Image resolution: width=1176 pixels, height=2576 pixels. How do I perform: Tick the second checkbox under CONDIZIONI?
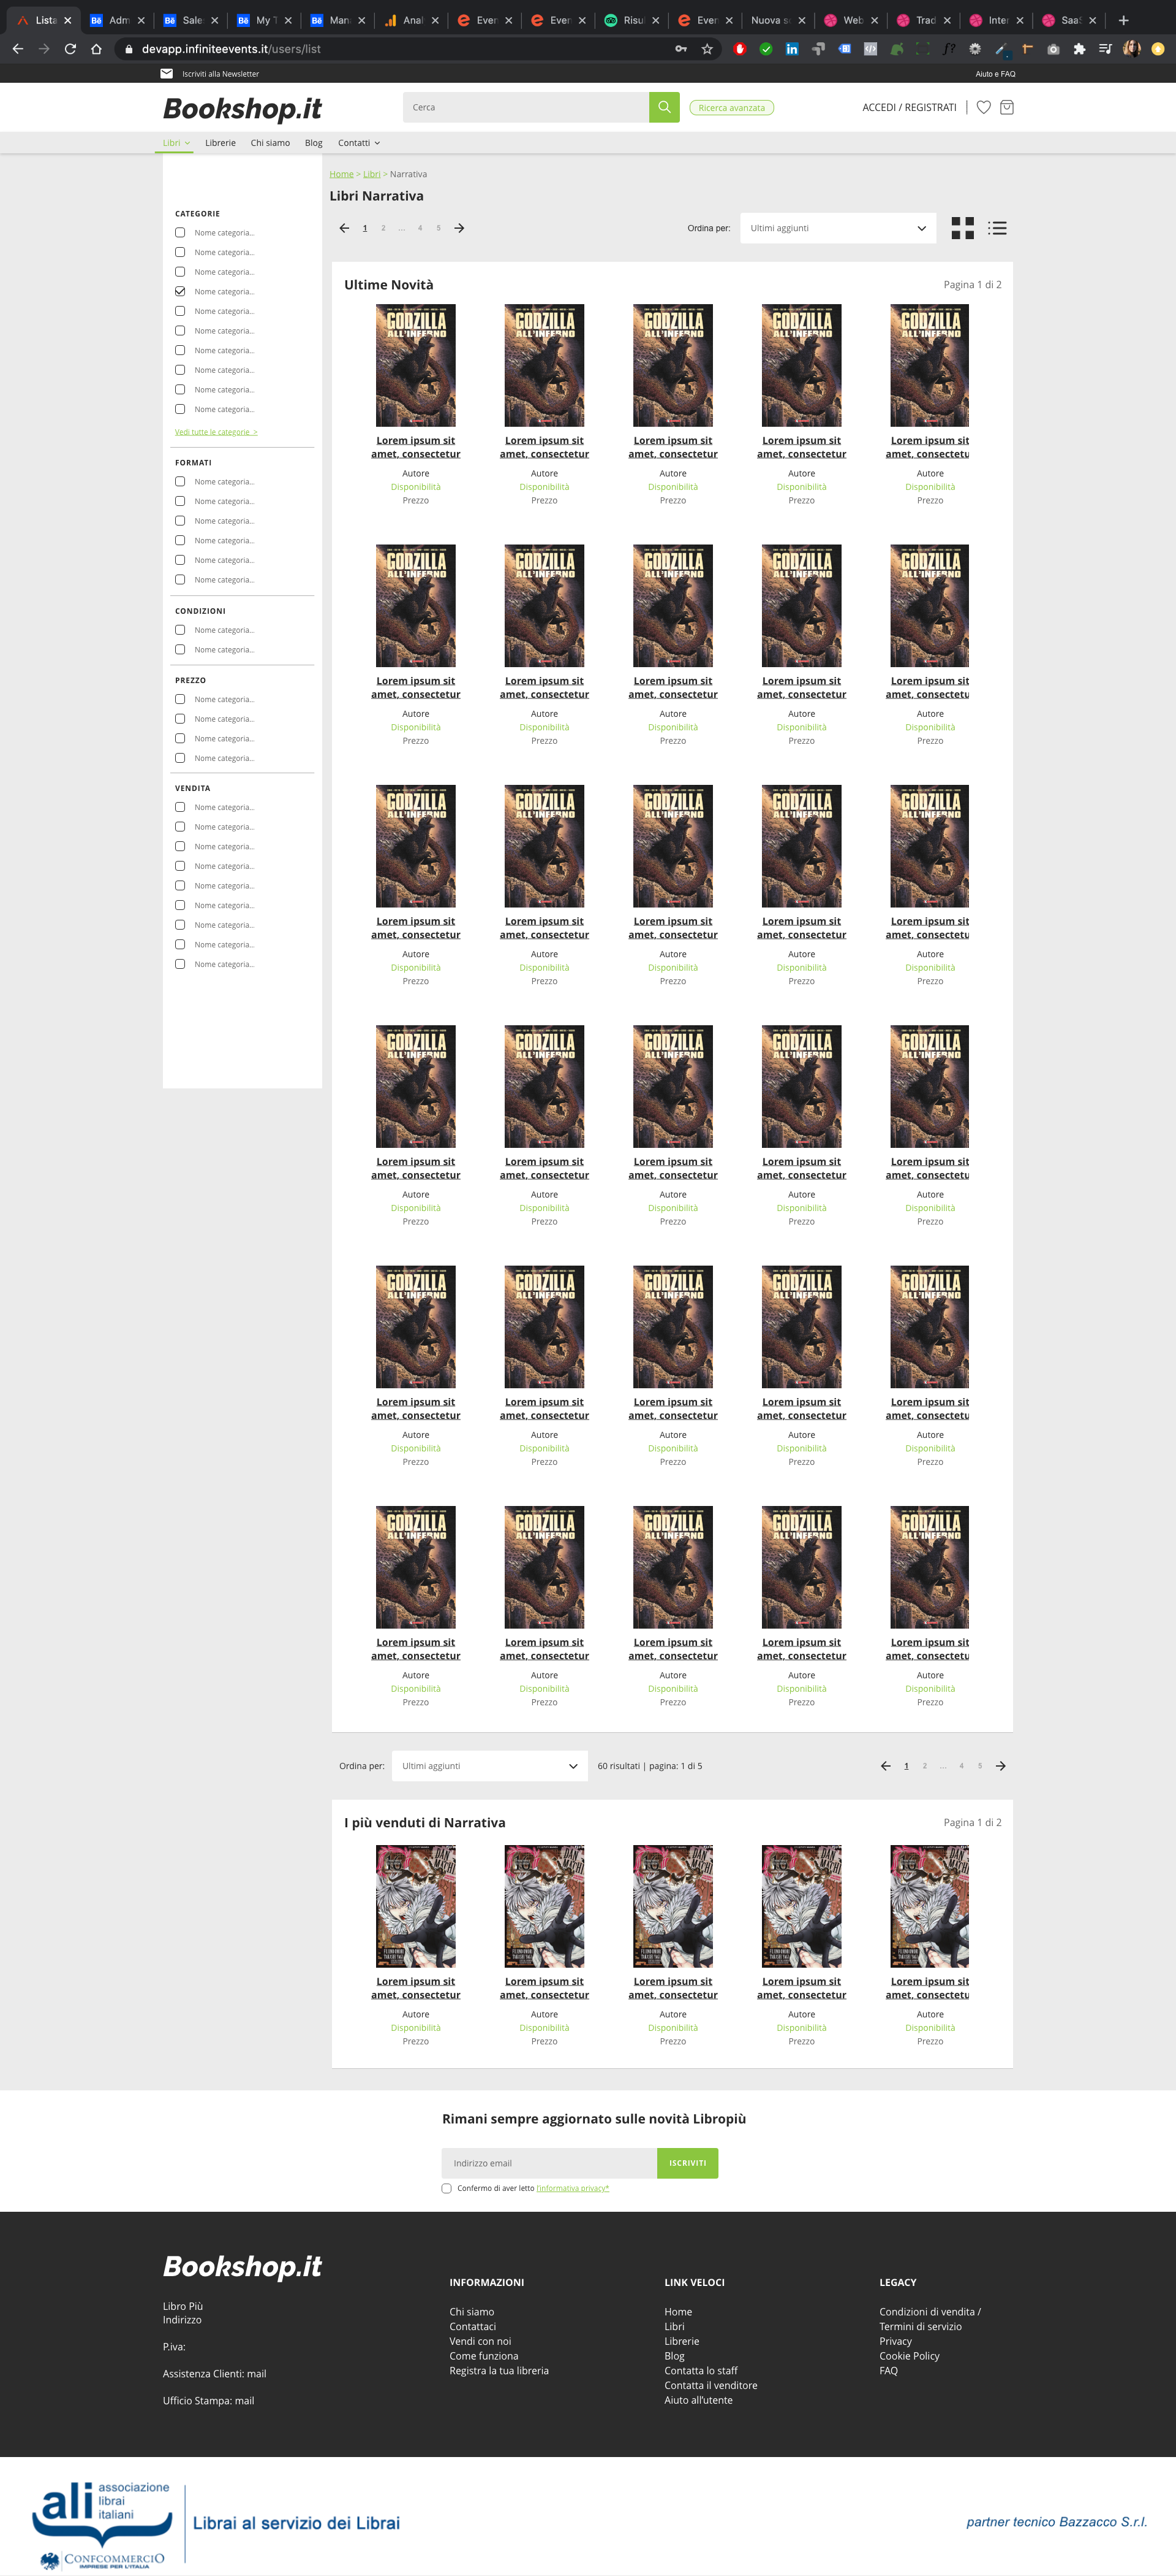point(180,649)
